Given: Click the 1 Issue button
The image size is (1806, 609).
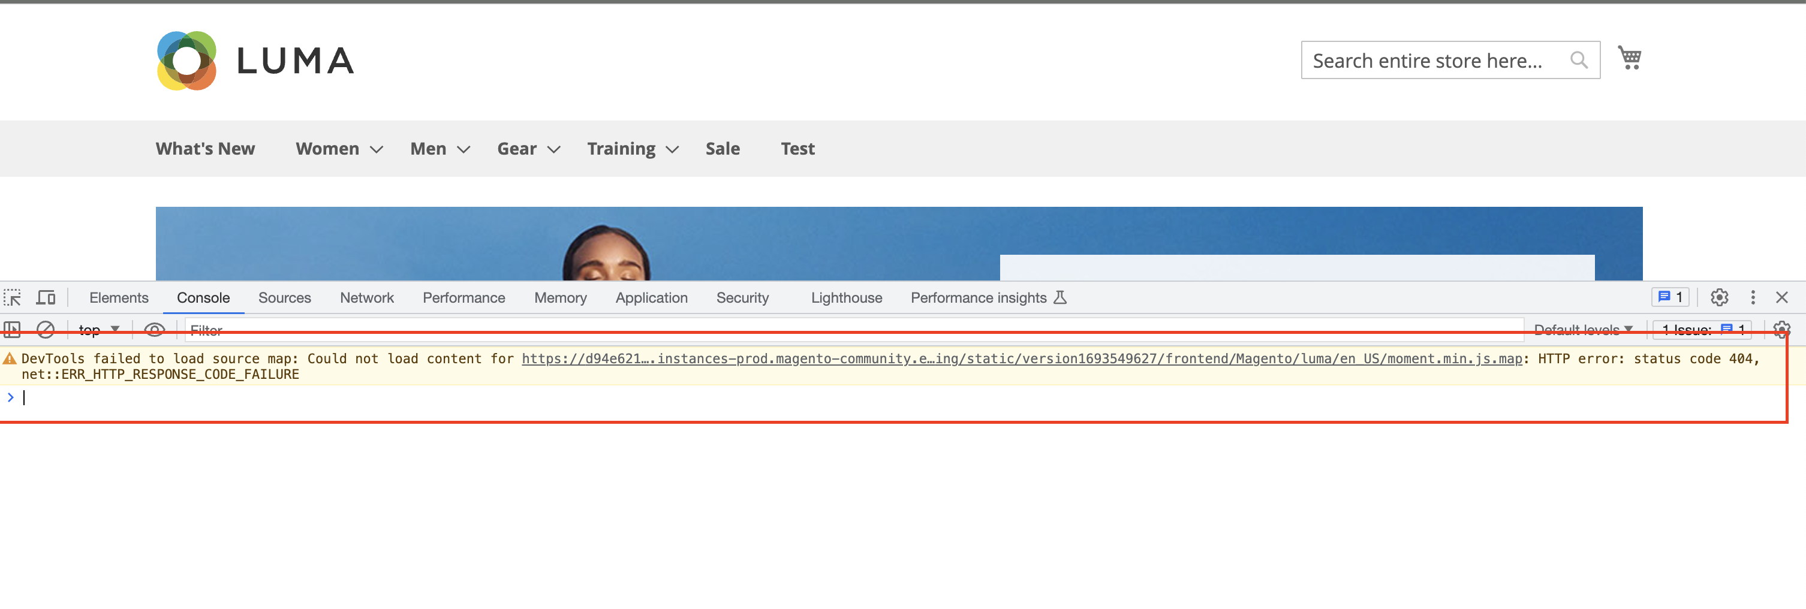Looking at the screenshot, I should pyautogui.click(x=1701, y=330).
